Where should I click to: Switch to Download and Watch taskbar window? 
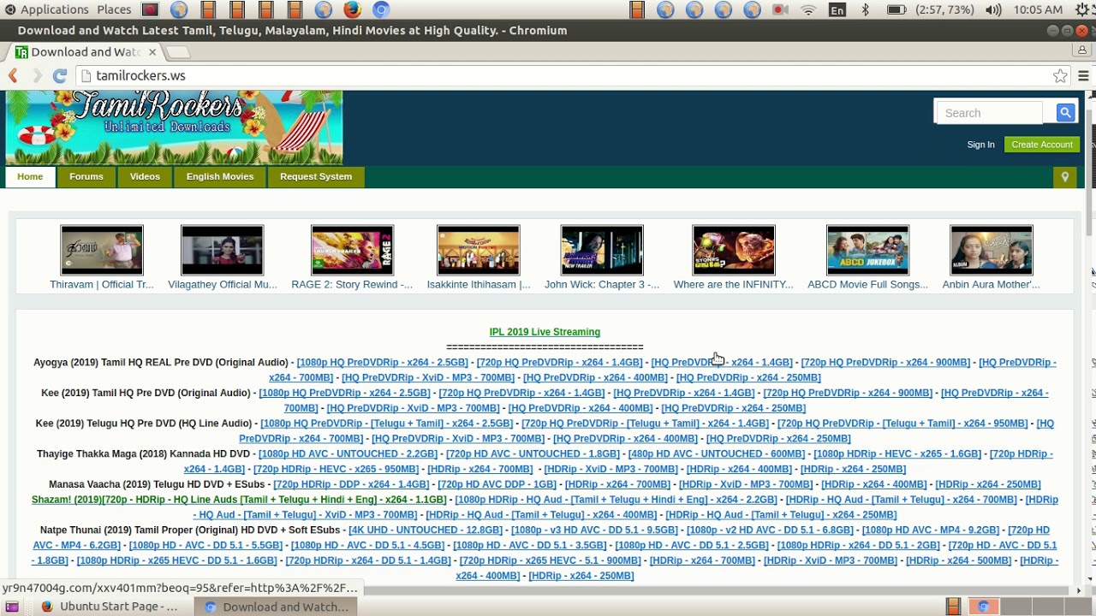coord(277,607)
